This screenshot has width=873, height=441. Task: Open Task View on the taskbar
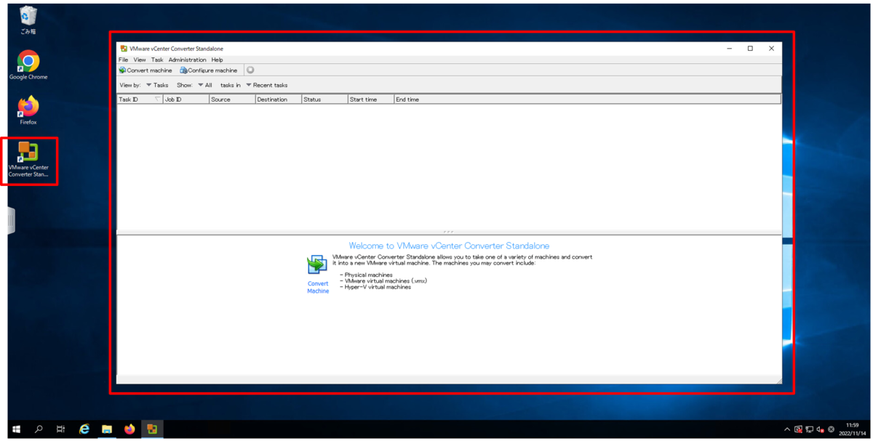[x=61, y=429]
